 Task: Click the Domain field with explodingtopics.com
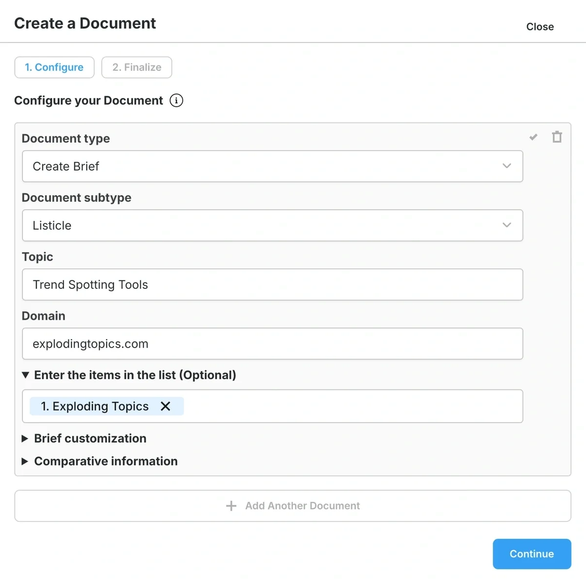[x=272, y=344]
